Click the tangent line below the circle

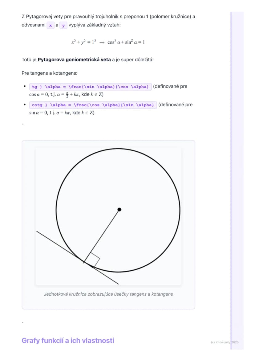point(78,257)
